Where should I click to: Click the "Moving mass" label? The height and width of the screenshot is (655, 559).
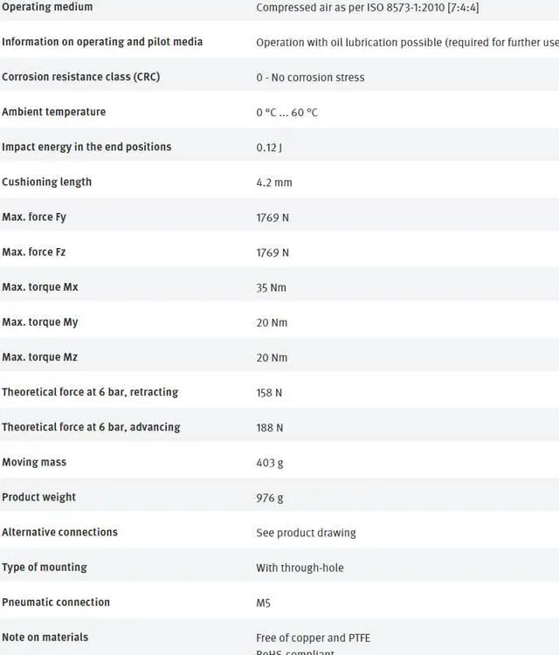(x=34, y=462)
